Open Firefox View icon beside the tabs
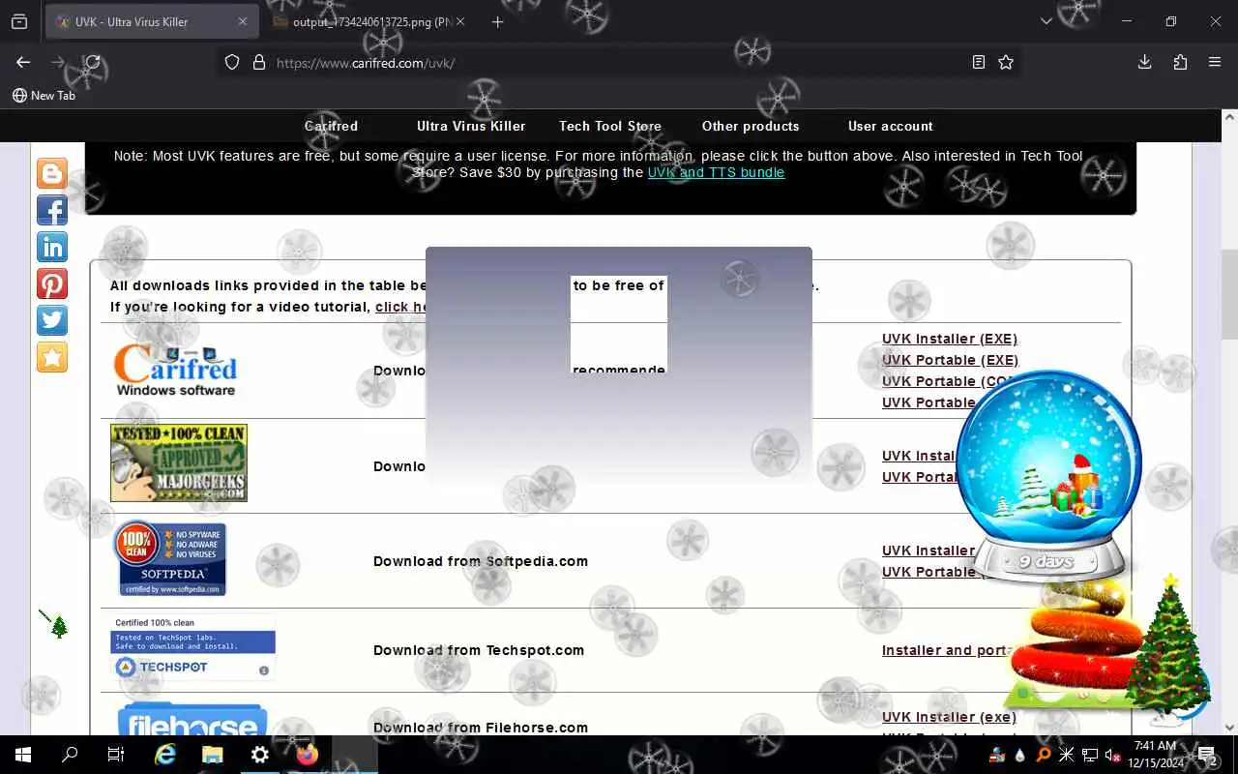This screenshot has height=774, width=1238. click(19, 21)
